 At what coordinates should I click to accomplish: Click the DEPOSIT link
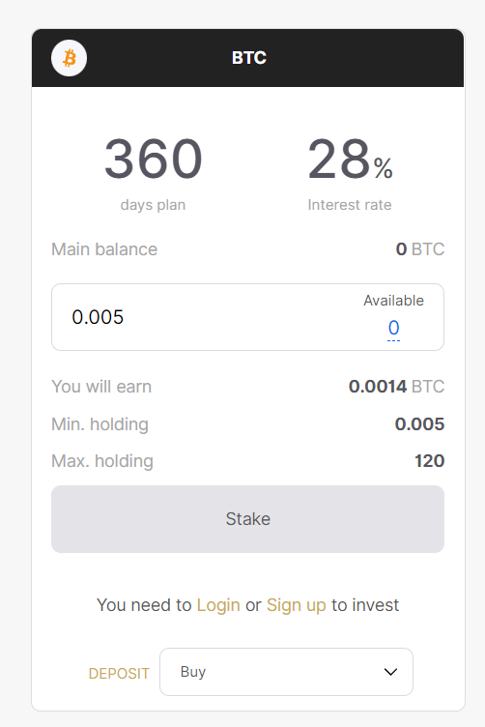[x=119, y=673]
